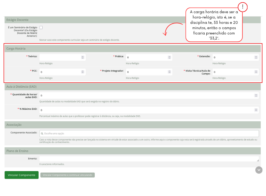Viewport: 266px width, 196px height.
Task: Click the PCC hours input field
Action: tap(60, 72)
